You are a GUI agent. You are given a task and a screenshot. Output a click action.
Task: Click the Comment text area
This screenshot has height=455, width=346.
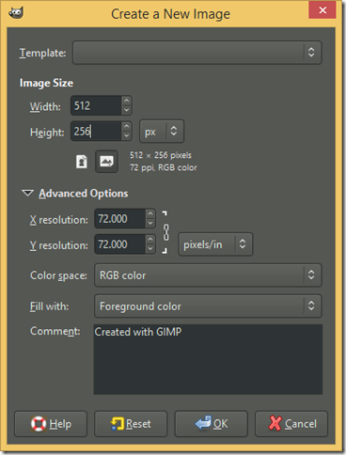pyautogui.click(x=208, y=359)
